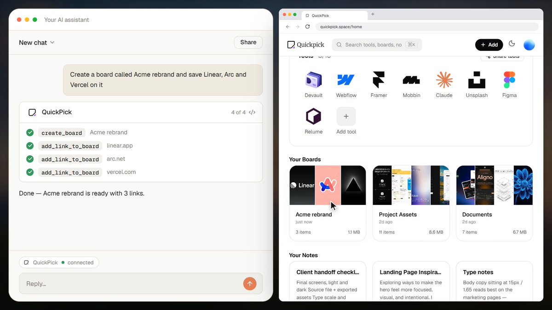Click the browser back arrow
552x310 pixels.
point(287,27)
